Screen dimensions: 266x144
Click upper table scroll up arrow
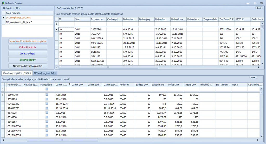(x=262, y=24)
